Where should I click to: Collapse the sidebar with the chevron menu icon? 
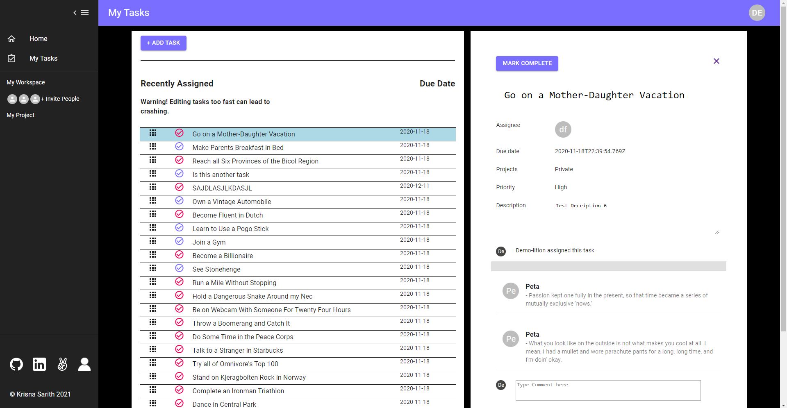[81, 13]
